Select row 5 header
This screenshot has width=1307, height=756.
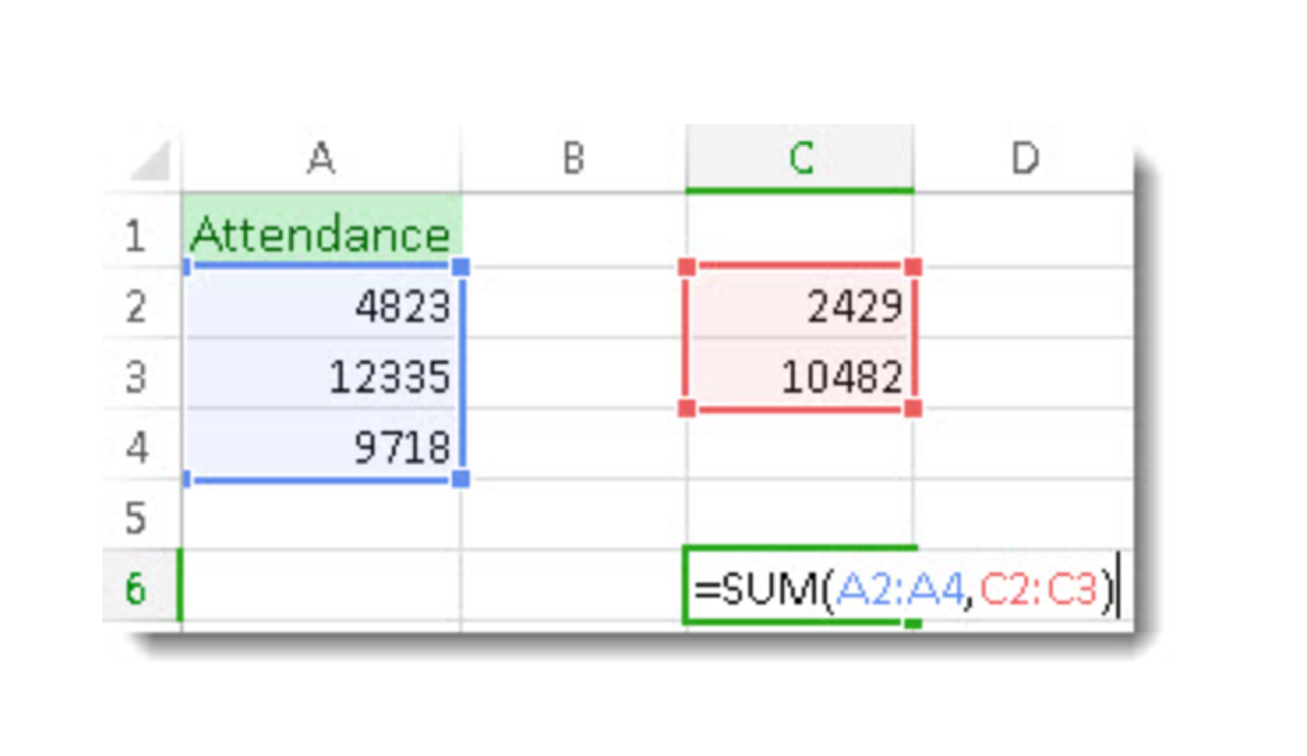click(136, 518)
